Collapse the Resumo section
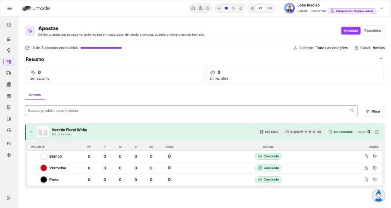391x208 pixels. pyautogui.click(x=381, y=59)
